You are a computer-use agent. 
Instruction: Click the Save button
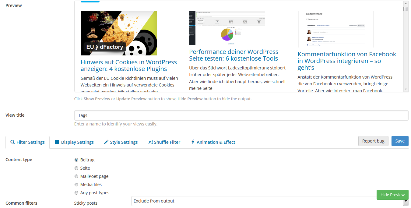click(400, 141)
